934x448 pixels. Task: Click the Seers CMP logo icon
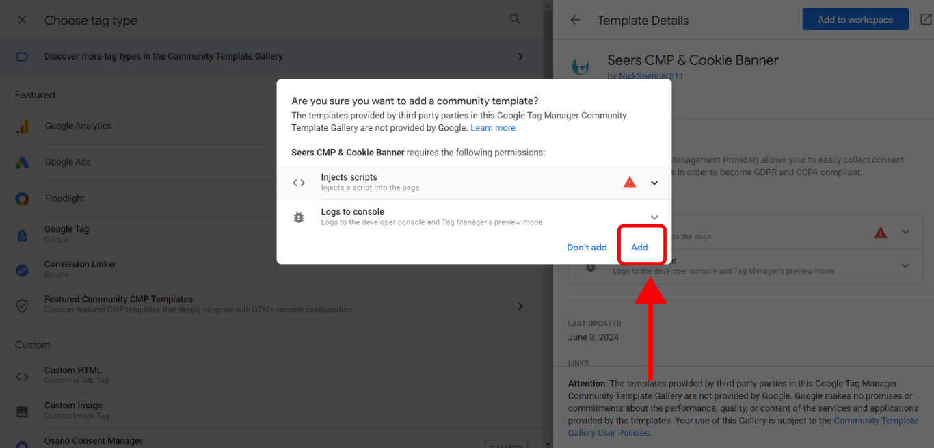point(581,66)
